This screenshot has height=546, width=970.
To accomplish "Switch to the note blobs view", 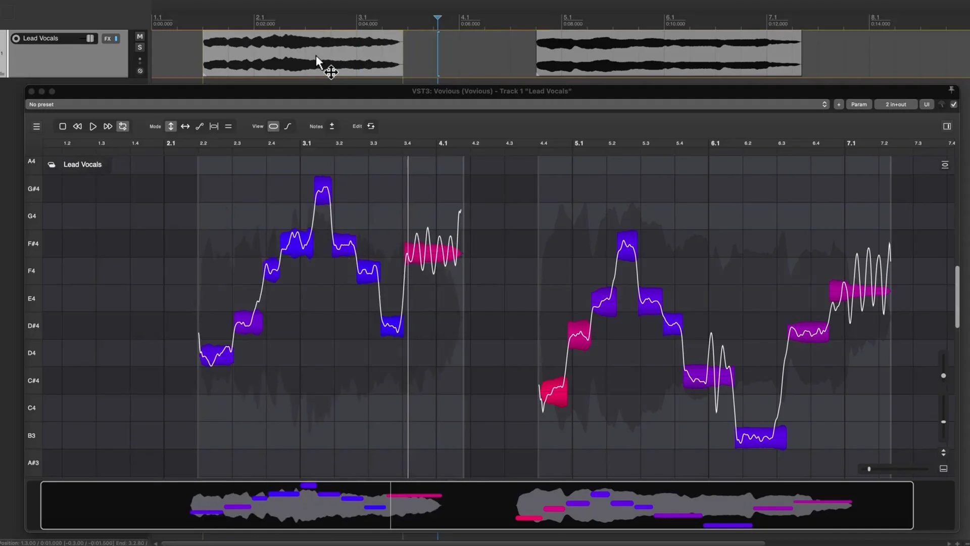I will pyautogui.click(x=273, y=126).
